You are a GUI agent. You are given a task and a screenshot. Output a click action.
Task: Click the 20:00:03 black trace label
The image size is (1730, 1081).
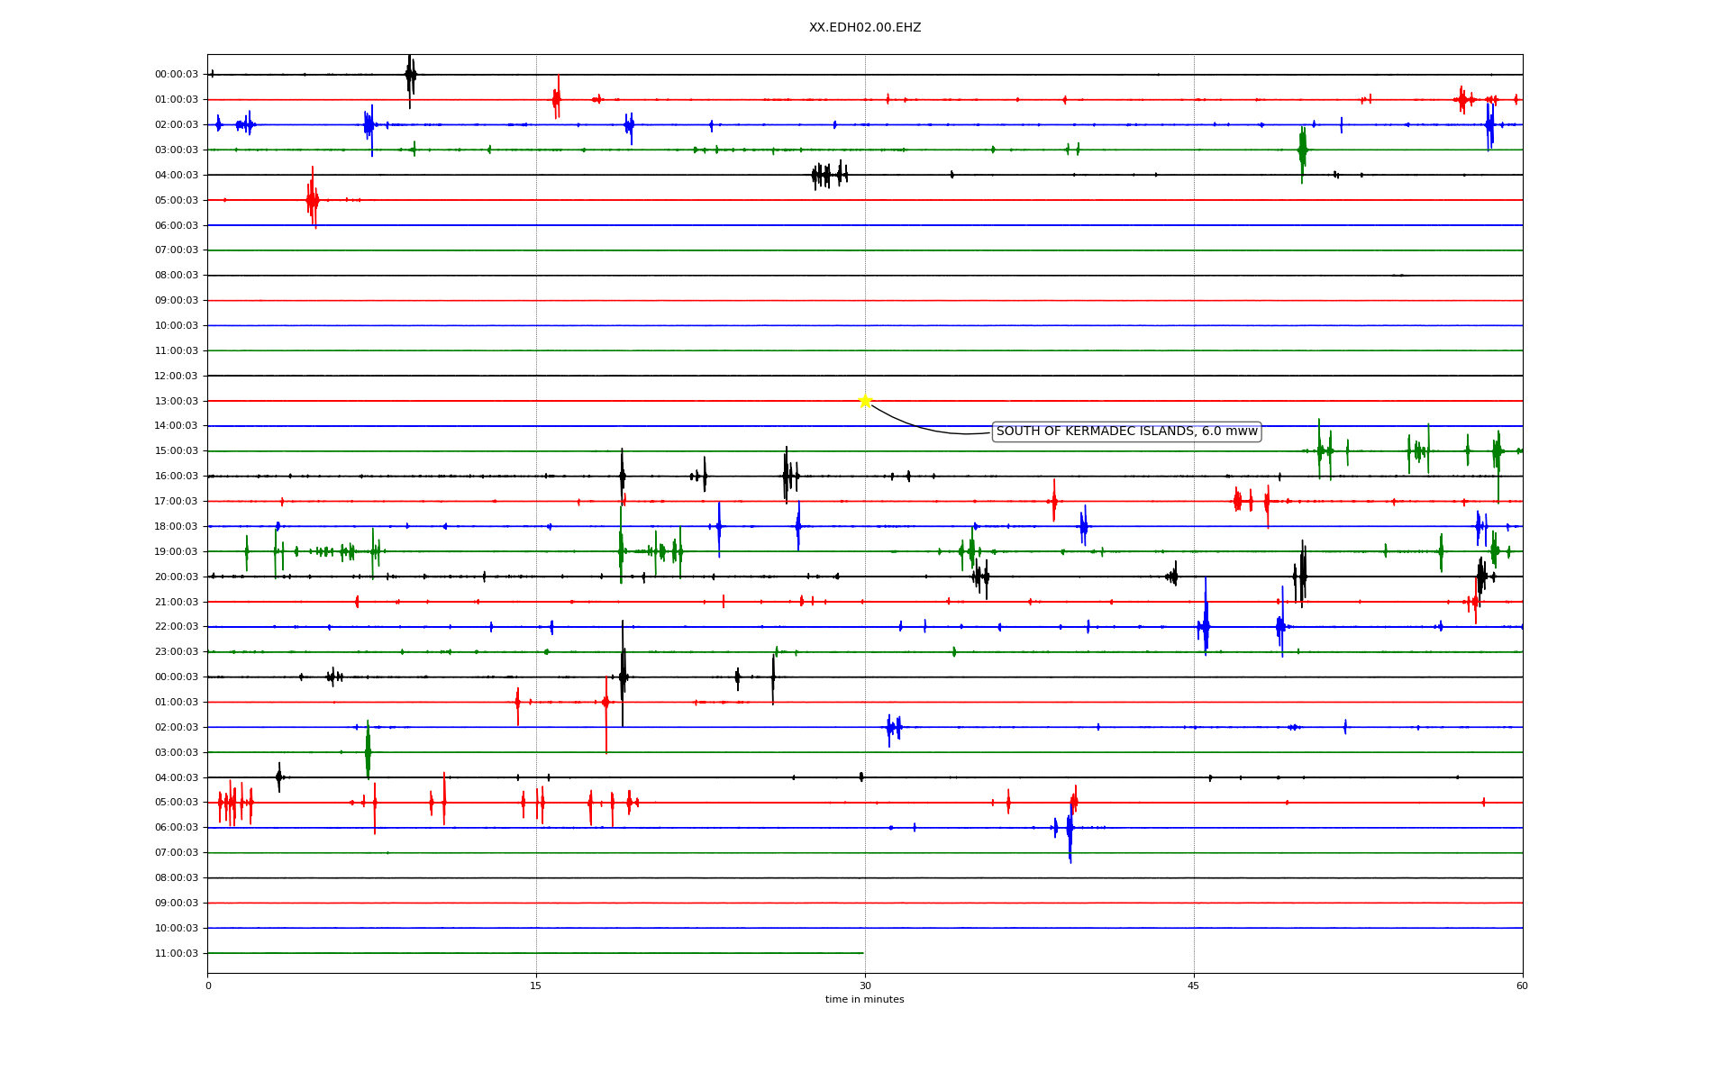click(x=177, y=577)
